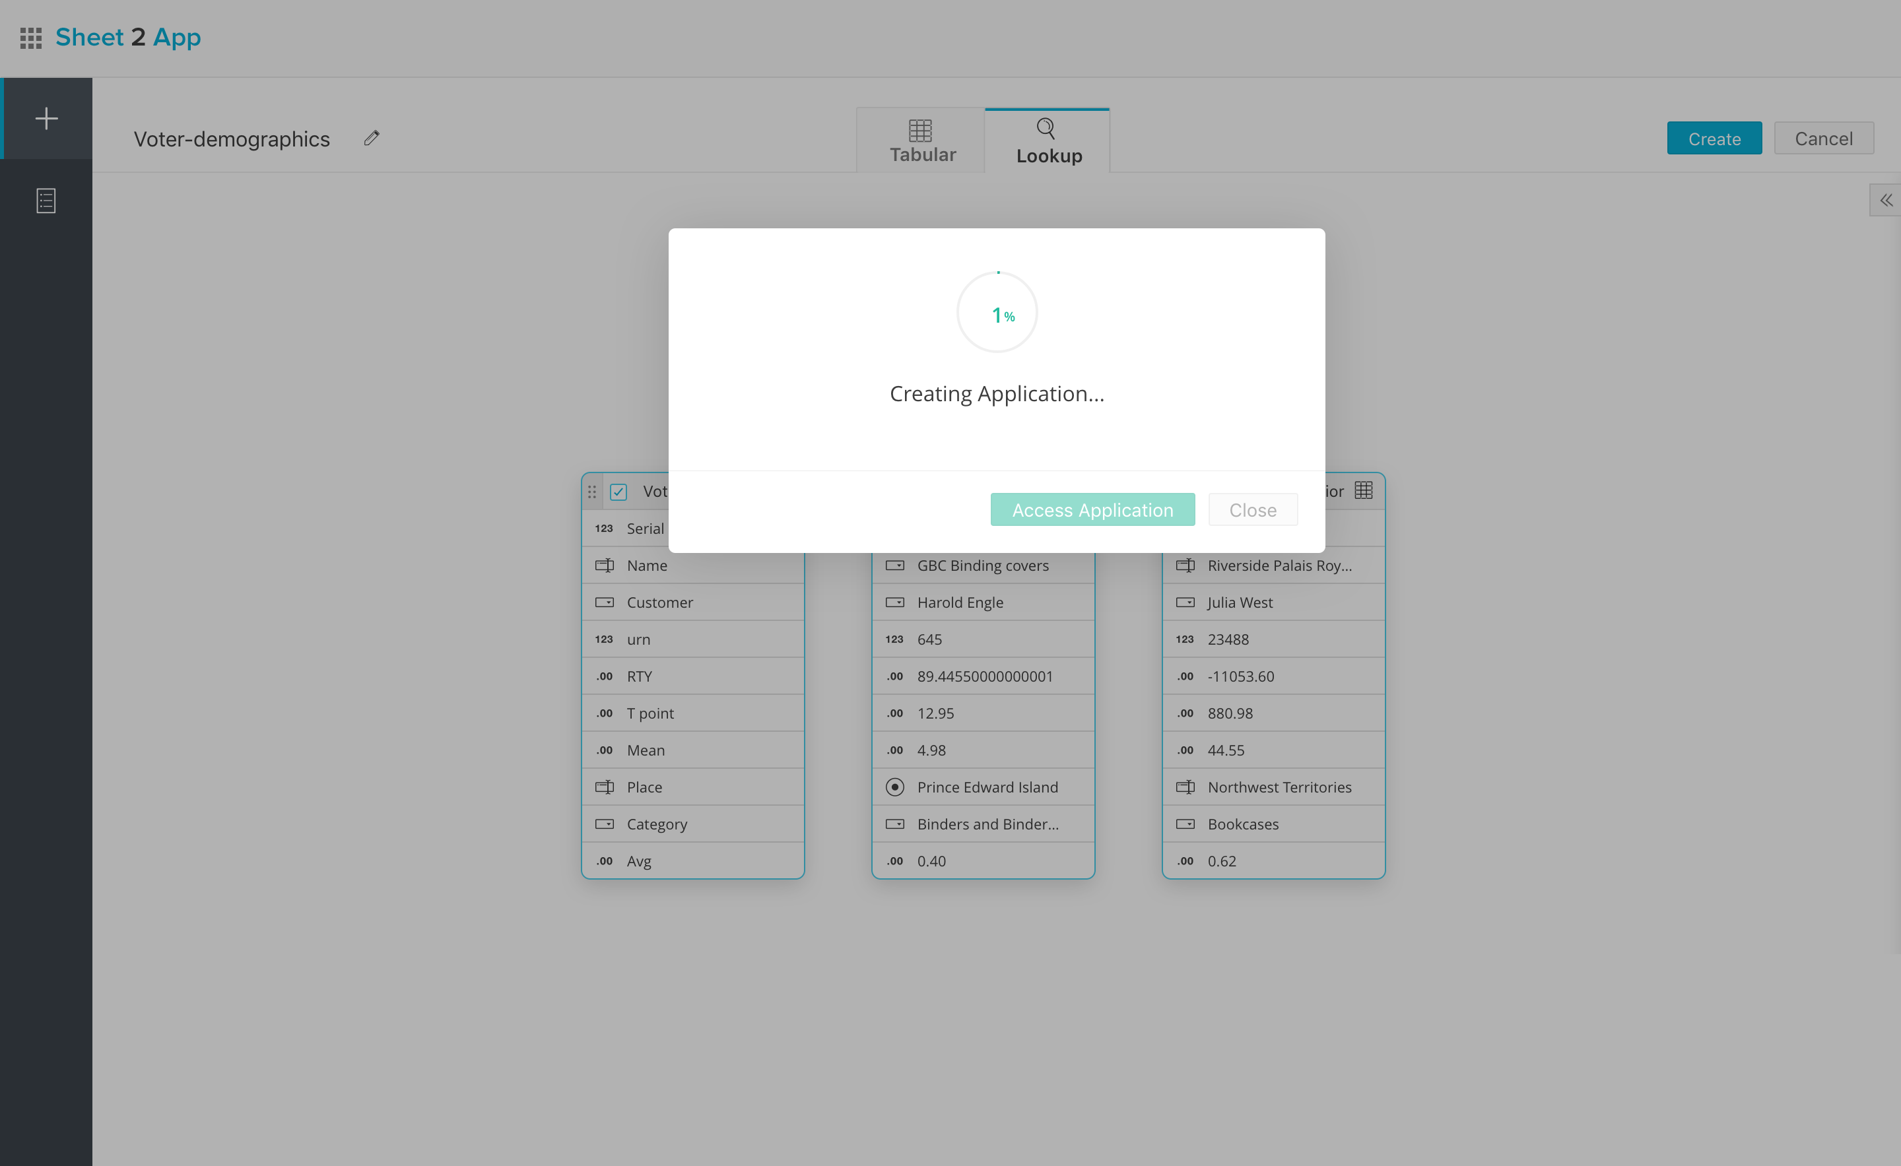Switch to the Lookup tab
1901x1166 pixels.
click(x=1048, y=141)
